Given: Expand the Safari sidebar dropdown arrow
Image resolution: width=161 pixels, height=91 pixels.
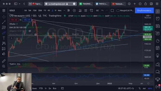Looking at the screenshot, I should coord(20,4).
